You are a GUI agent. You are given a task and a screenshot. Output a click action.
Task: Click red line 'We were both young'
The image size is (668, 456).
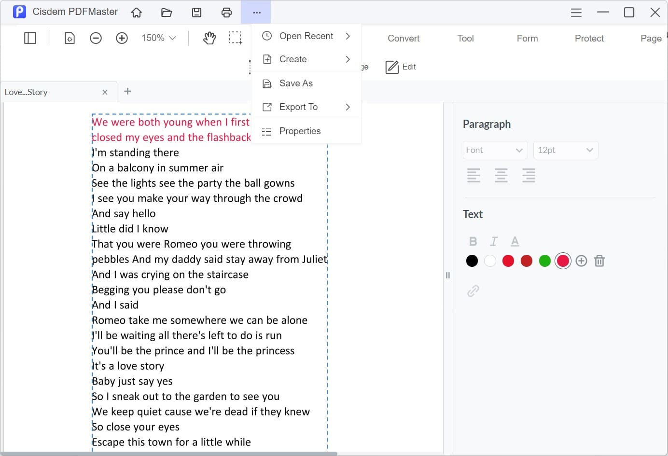click(x=171, y=122)
